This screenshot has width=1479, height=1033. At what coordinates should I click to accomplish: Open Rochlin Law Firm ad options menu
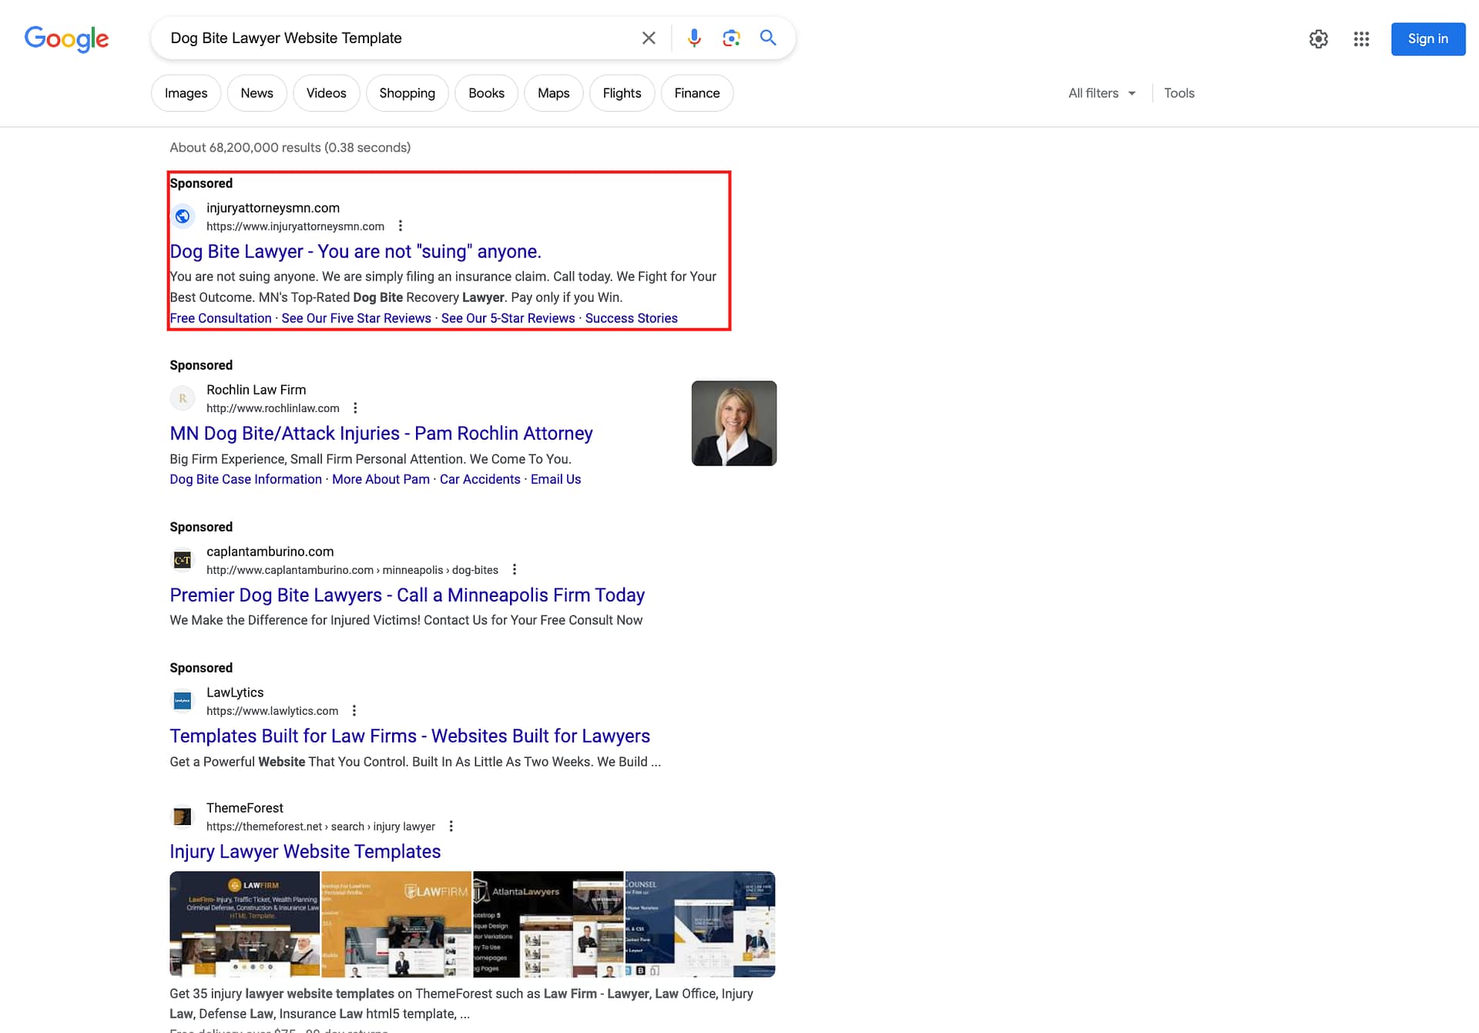click(355, 407)
